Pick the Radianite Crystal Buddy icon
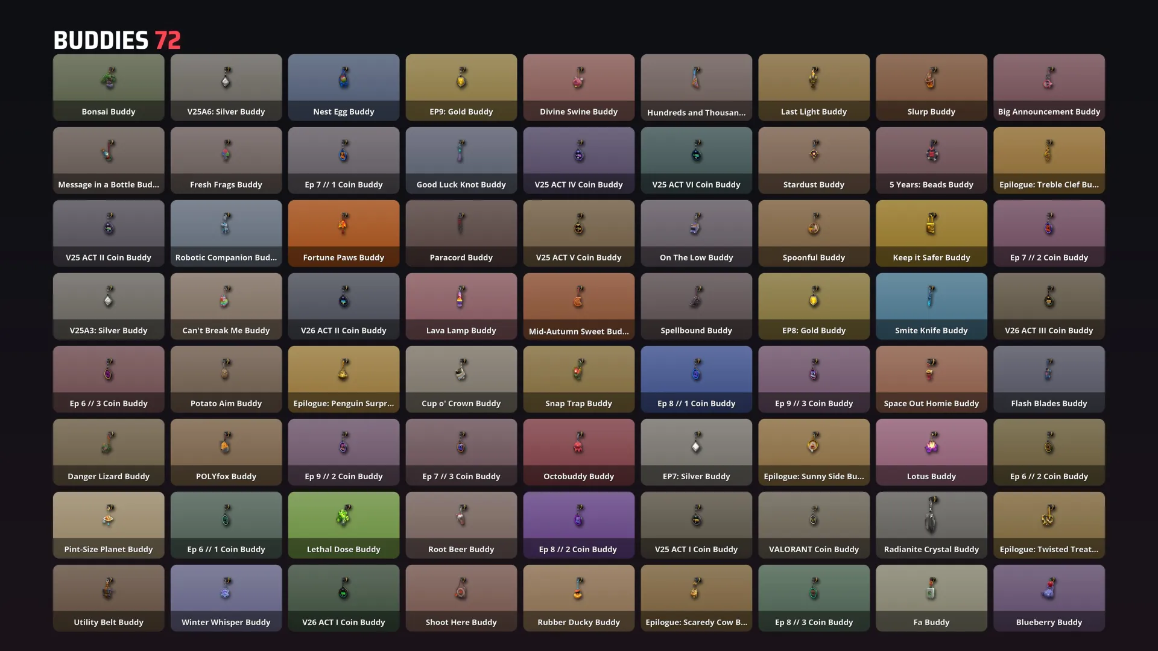The height and width of the screenshot is (651, 1158). [x=931, y=515]
